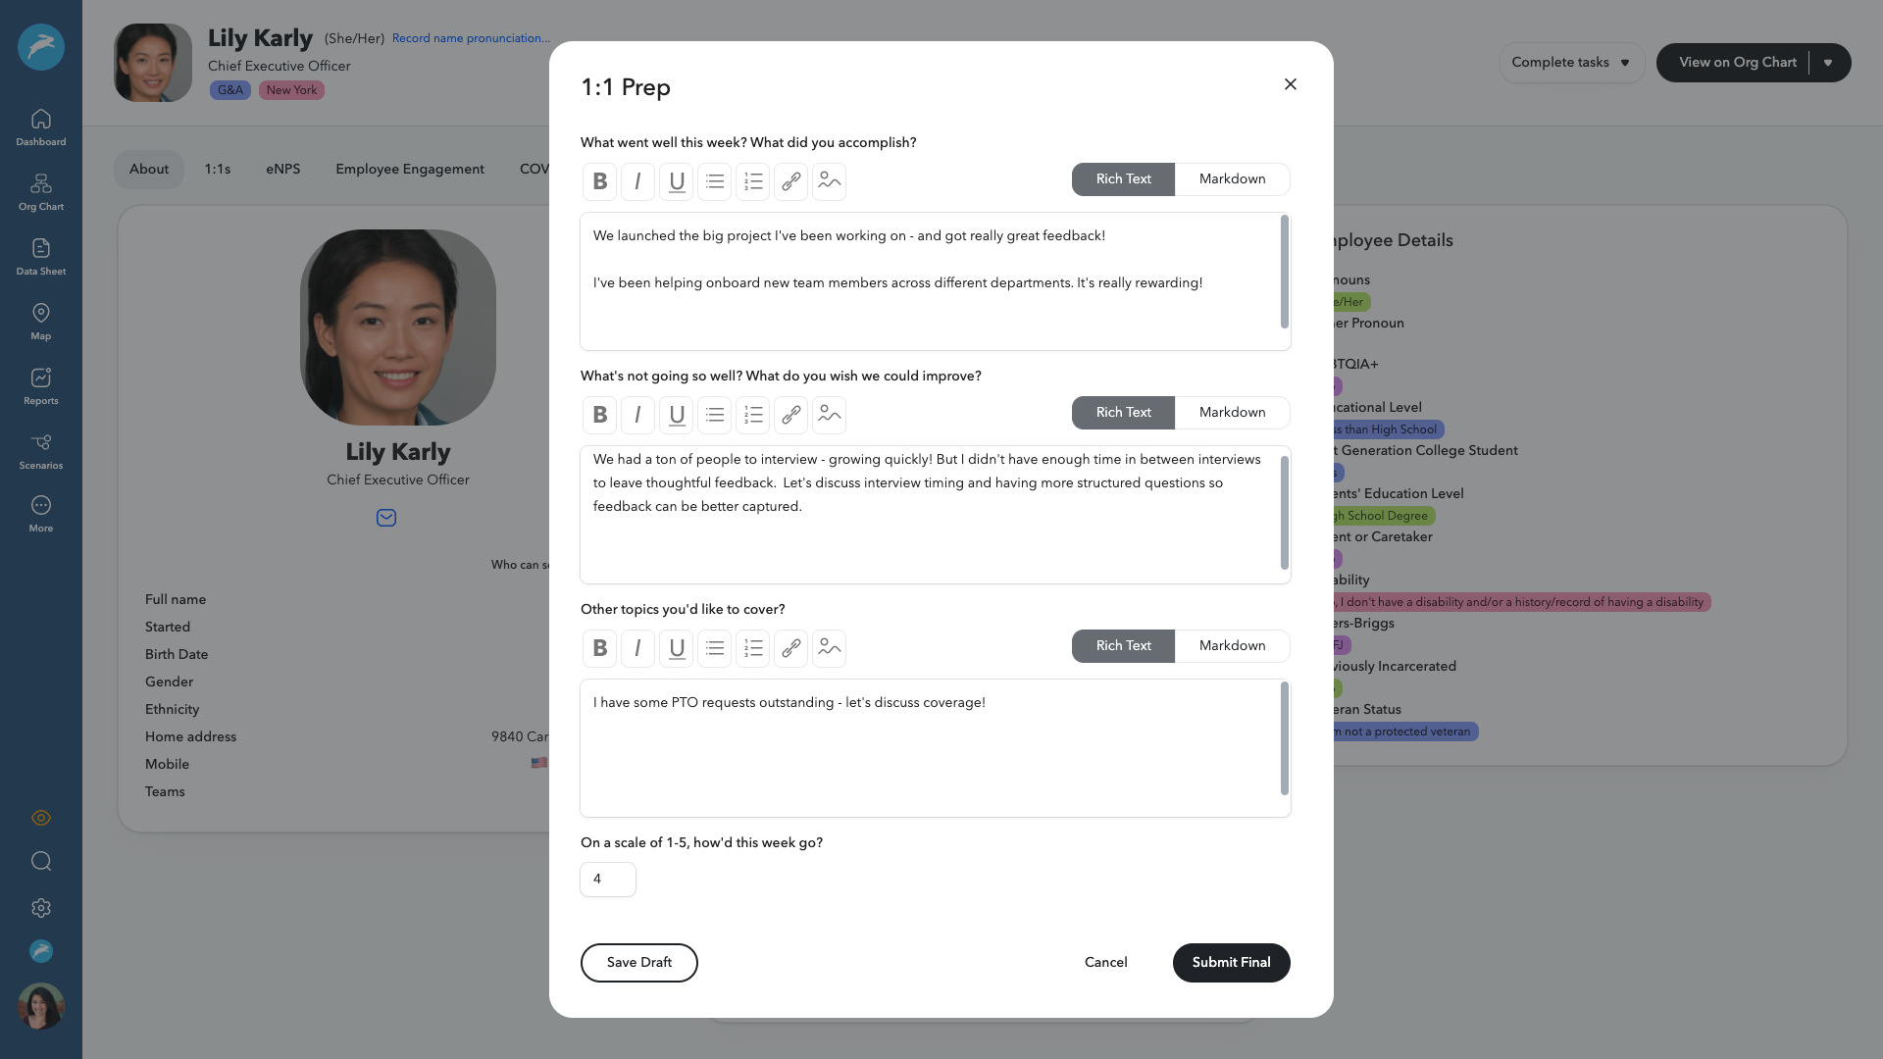Select Rich Text mode for the topics editor
Screen dimensions: 1883x1059
[1123, 645]
